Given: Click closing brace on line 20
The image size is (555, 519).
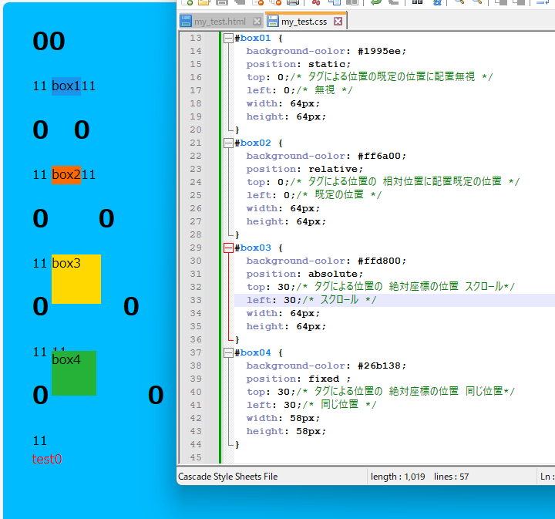Looking at the screenshot, I should pos(237,130).
